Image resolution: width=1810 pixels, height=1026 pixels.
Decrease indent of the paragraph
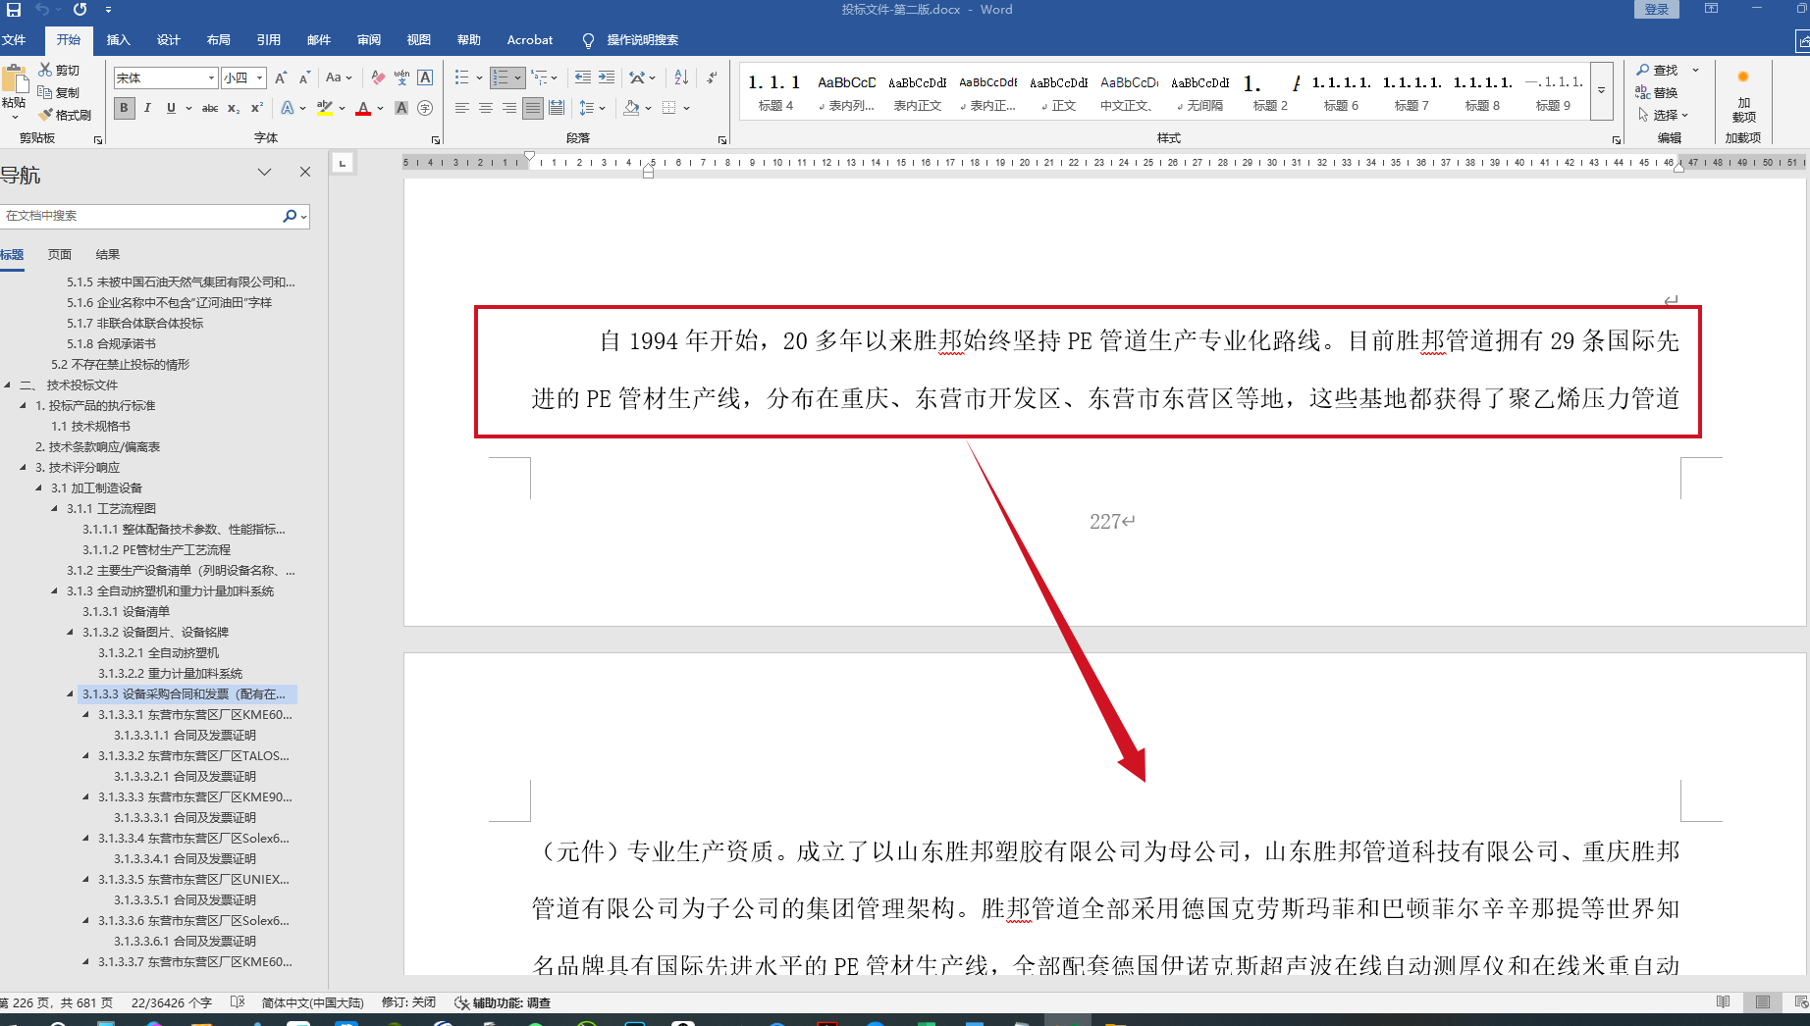pyautogui.click(x=583, y=77)
